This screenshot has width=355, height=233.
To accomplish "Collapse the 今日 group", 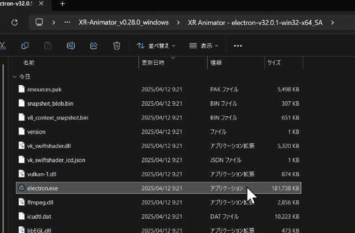I will 14,77.
